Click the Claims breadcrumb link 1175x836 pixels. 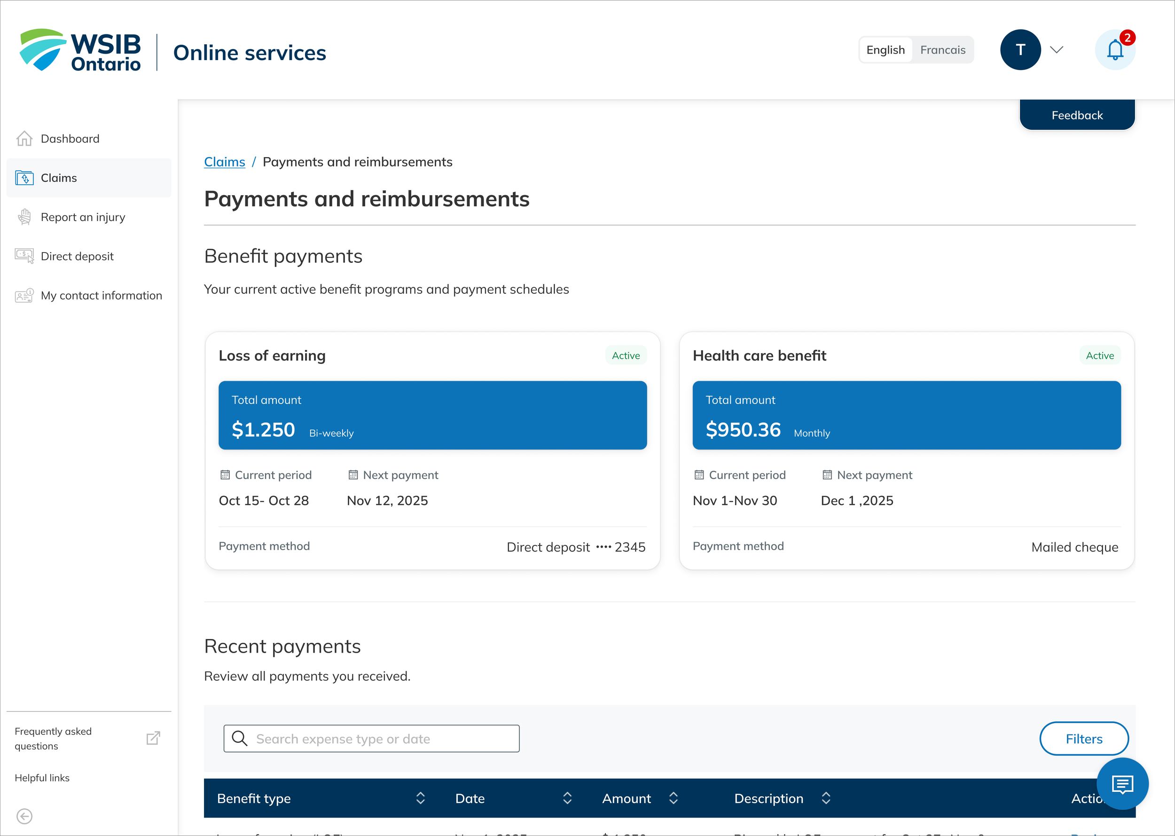(224, 162)
